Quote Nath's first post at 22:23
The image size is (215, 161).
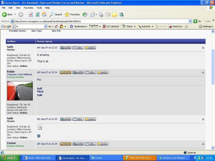[x=90, y=48]
